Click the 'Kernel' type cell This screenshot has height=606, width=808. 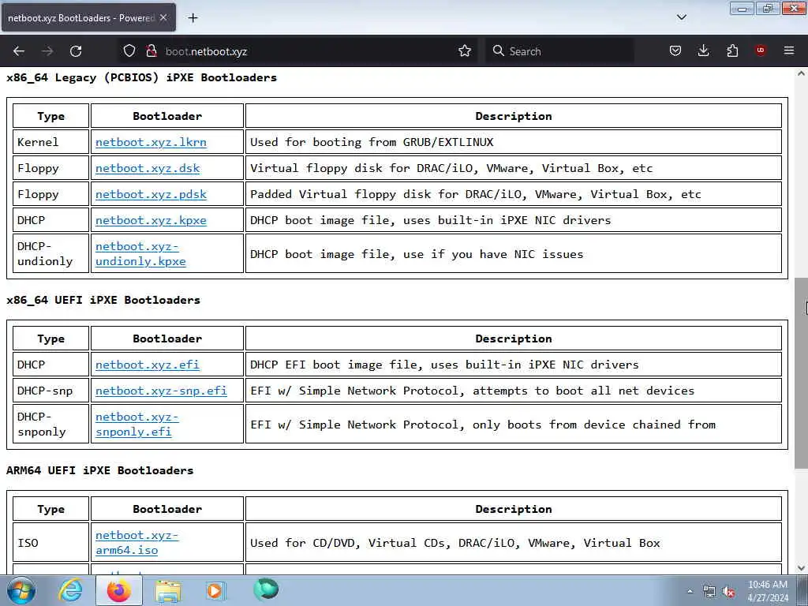pyautogui.click(x=51, y=142)
